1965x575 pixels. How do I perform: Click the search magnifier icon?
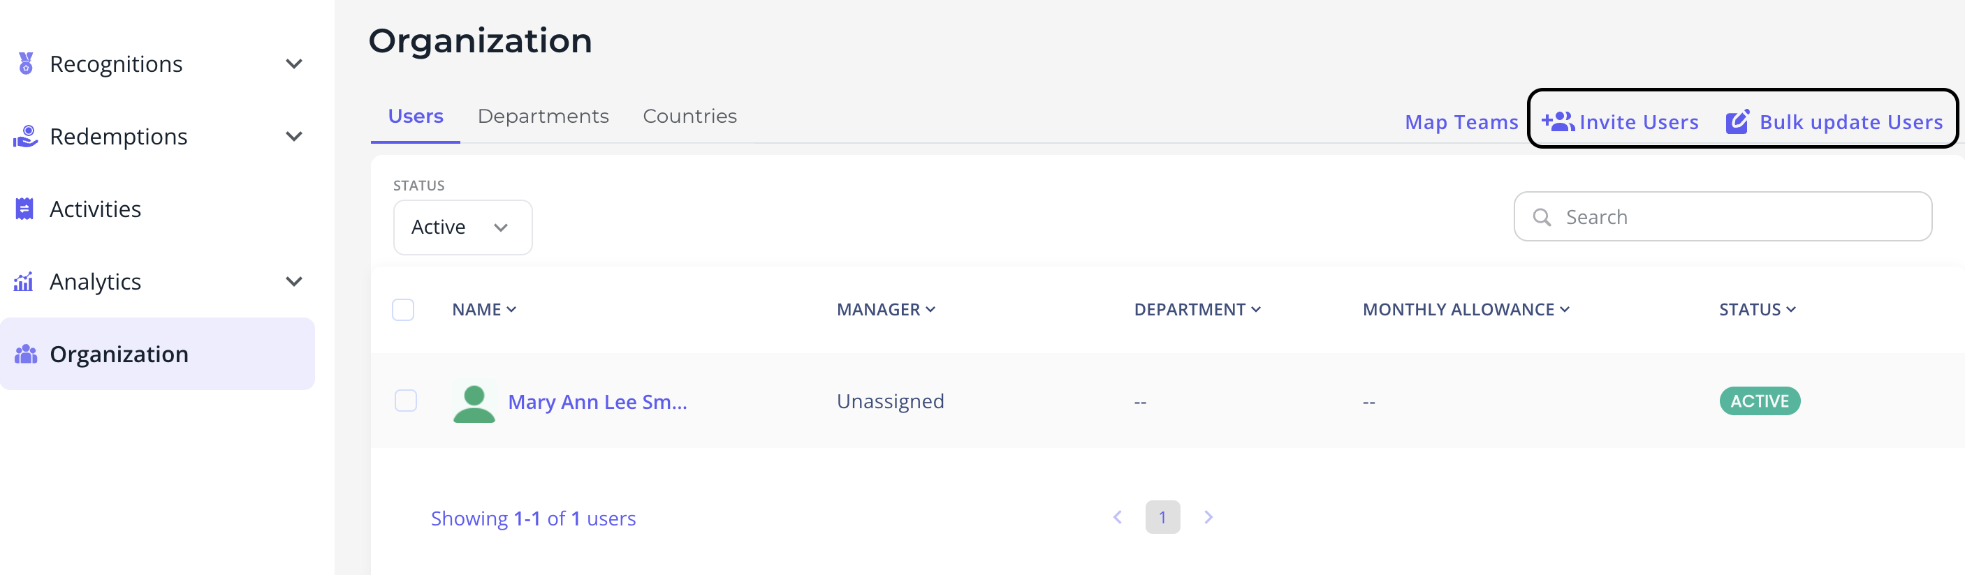1542,217
